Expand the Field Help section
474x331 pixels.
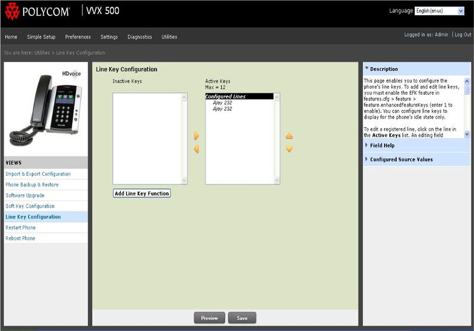tap(382, 145)
